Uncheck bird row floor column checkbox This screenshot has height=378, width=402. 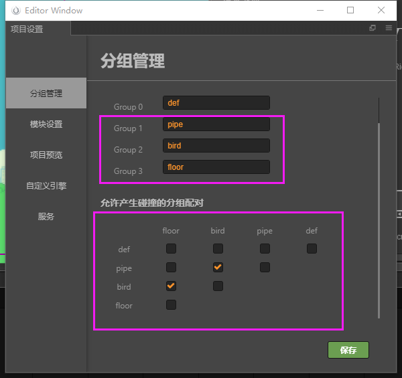tap(171, 286)
